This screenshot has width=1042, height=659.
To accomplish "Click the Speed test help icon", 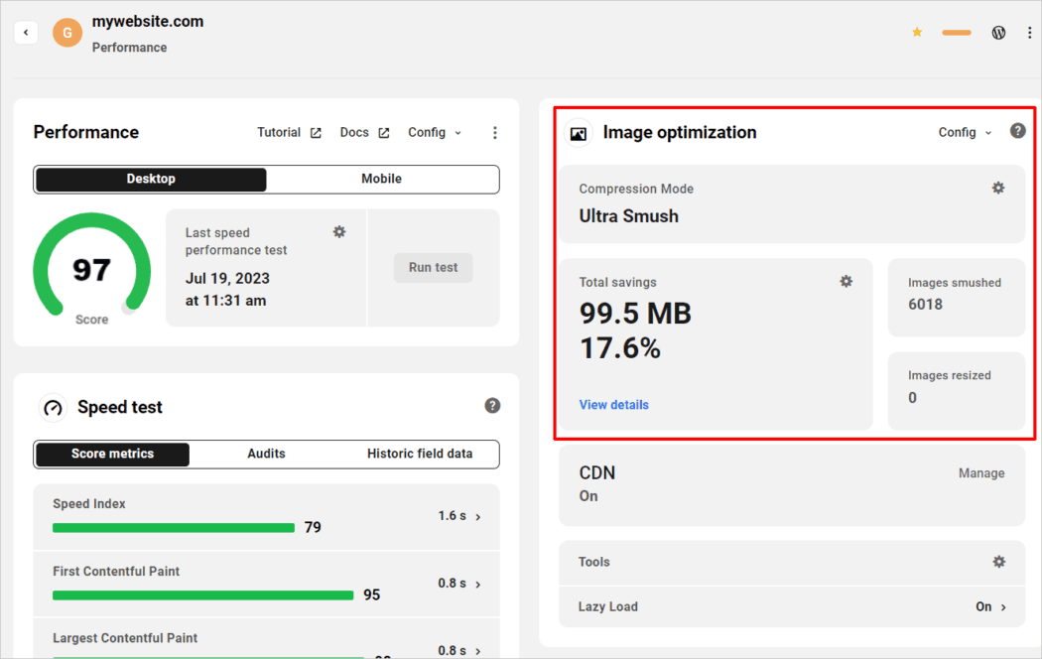I will pos(492,405).
